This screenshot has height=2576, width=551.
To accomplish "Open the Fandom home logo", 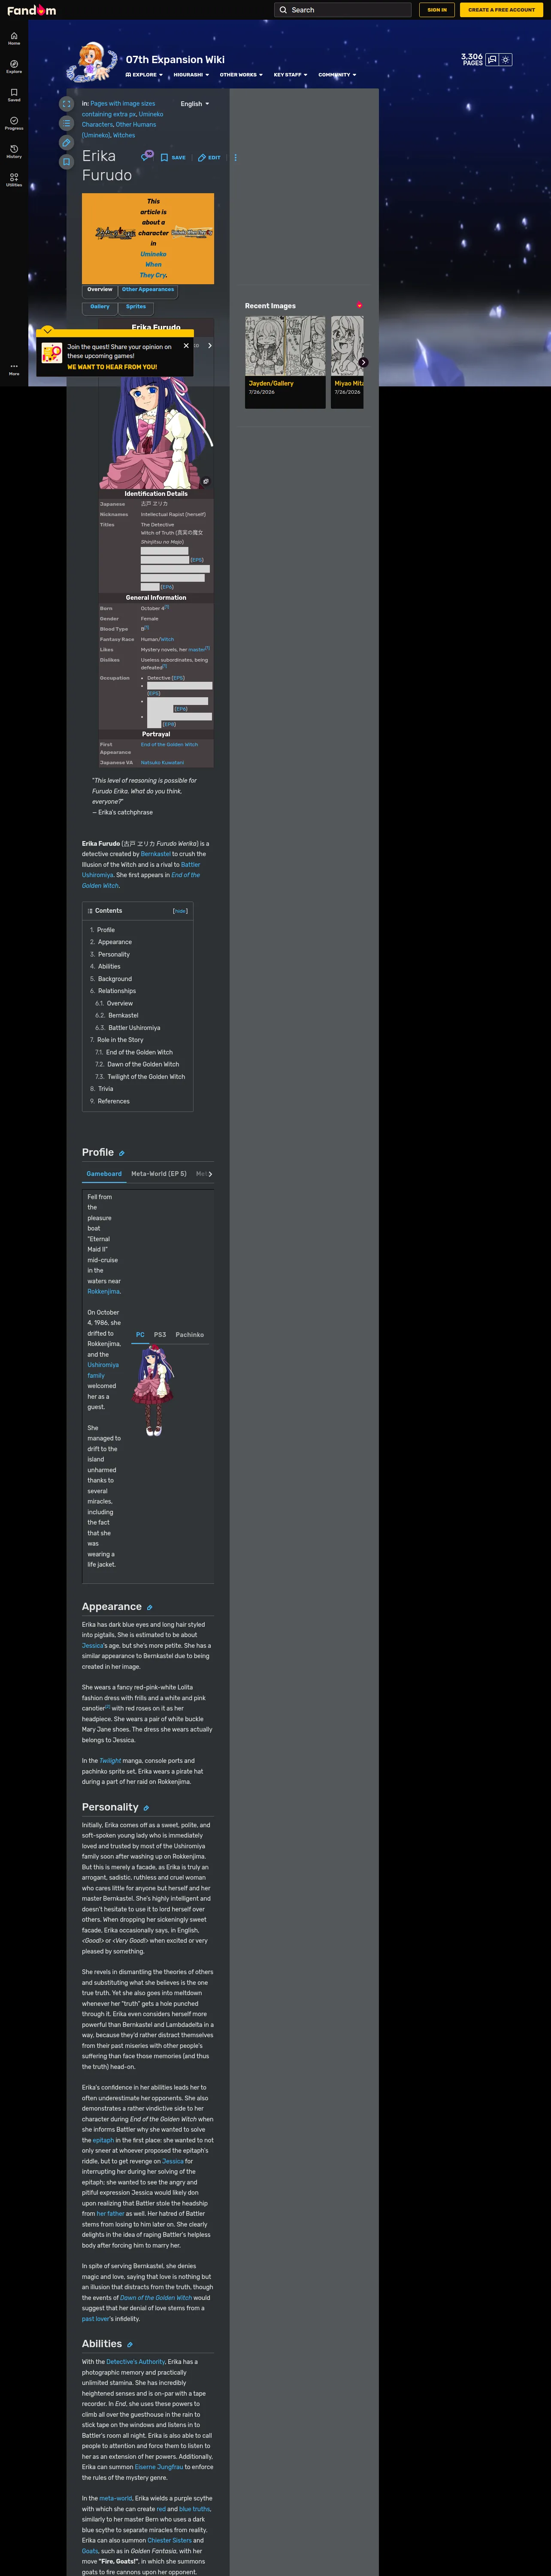I will tap(32, 10).
